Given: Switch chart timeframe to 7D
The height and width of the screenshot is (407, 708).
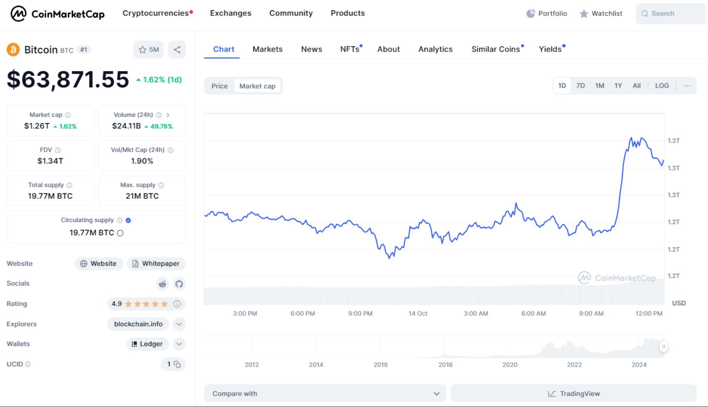Looking at the screenshot, I should click(x=580, y=85).
